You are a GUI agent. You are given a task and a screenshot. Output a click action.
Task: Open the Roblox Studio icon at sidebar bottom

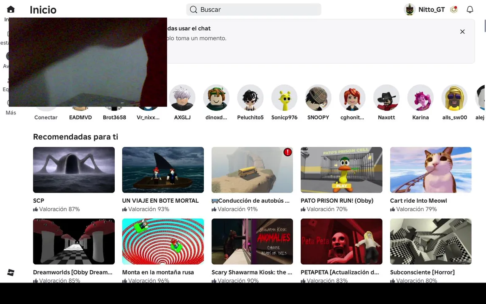point(11,272)
